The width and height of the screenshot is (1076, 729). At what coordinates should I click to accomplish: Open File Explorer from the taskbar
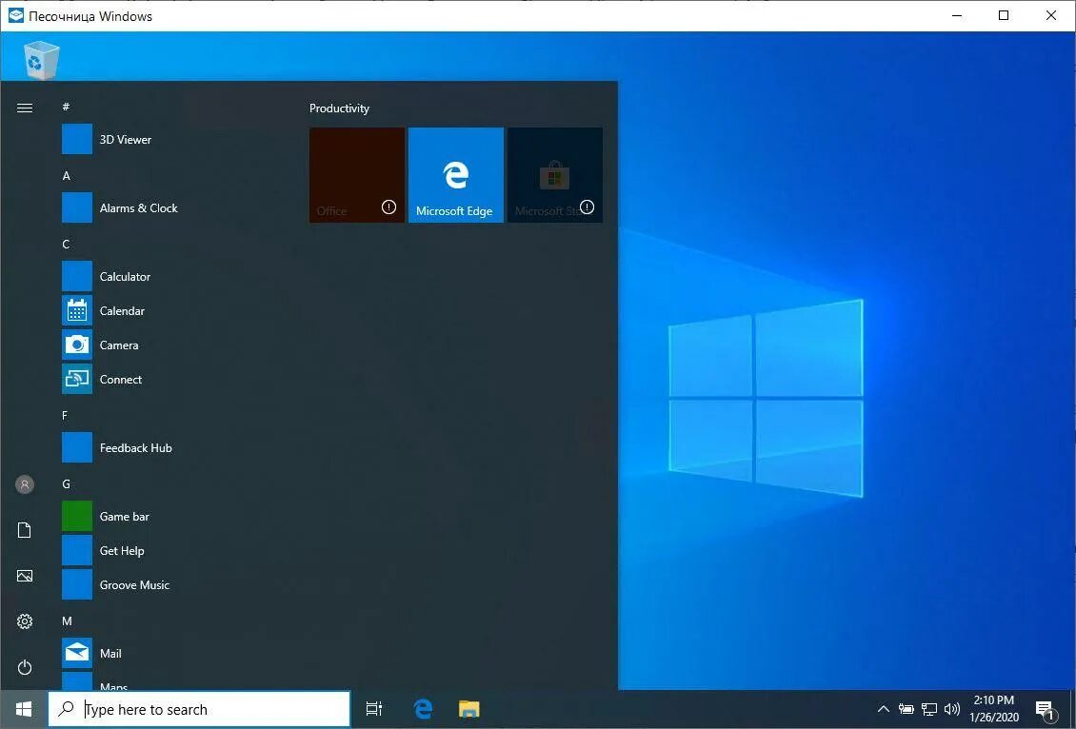pos(468,708)
